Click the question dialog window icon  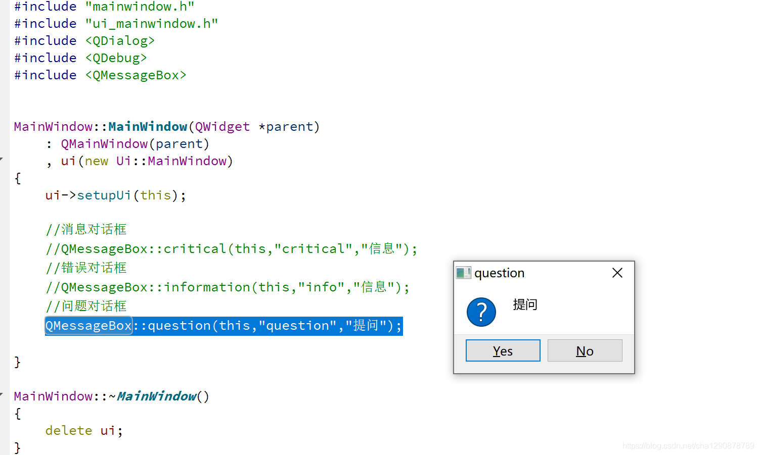463,273
